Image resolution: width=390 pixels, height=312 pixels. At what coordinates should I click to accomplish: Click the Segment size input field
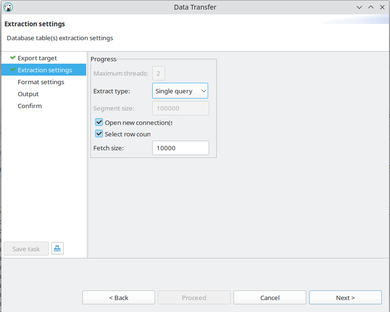click(180, 108)
